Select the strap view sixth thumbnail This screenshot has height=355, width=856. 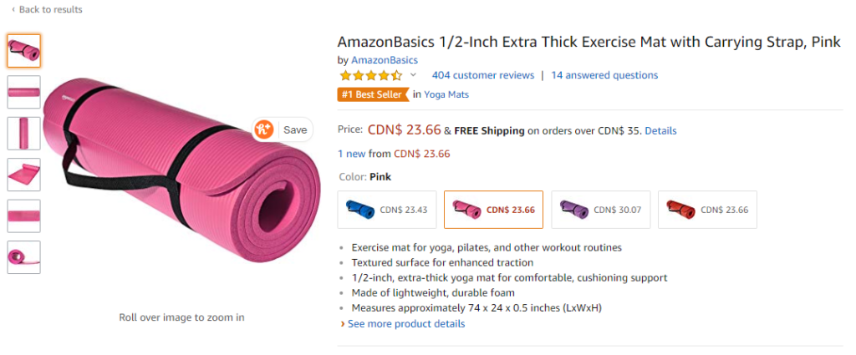[23, 257]
